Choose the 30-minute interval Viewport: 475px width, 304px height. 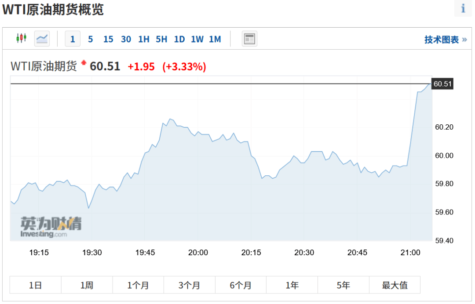(x=126, y=39)
